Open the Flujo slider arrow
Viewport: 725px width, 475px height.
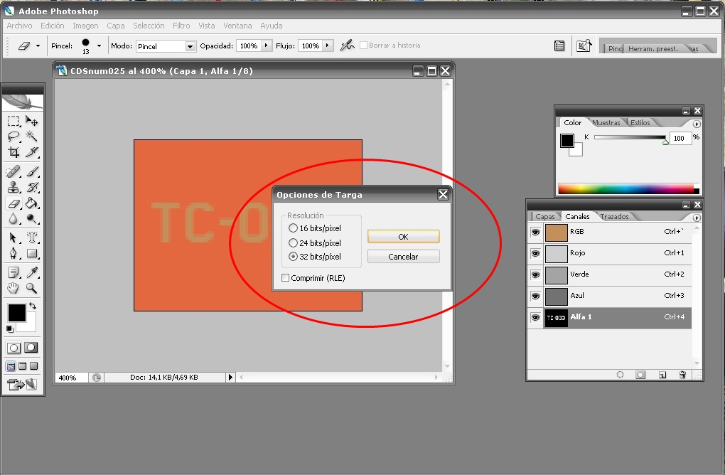[x=328, y=46]
